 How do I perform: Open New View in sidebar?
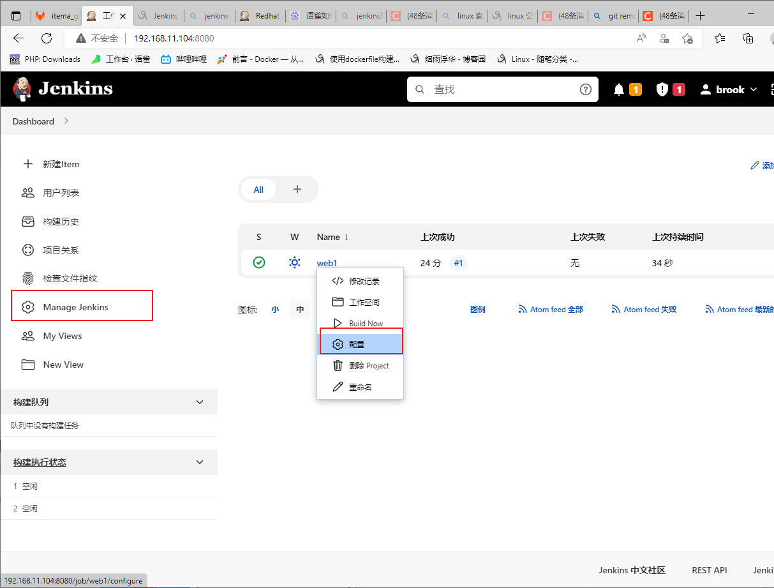53,365
